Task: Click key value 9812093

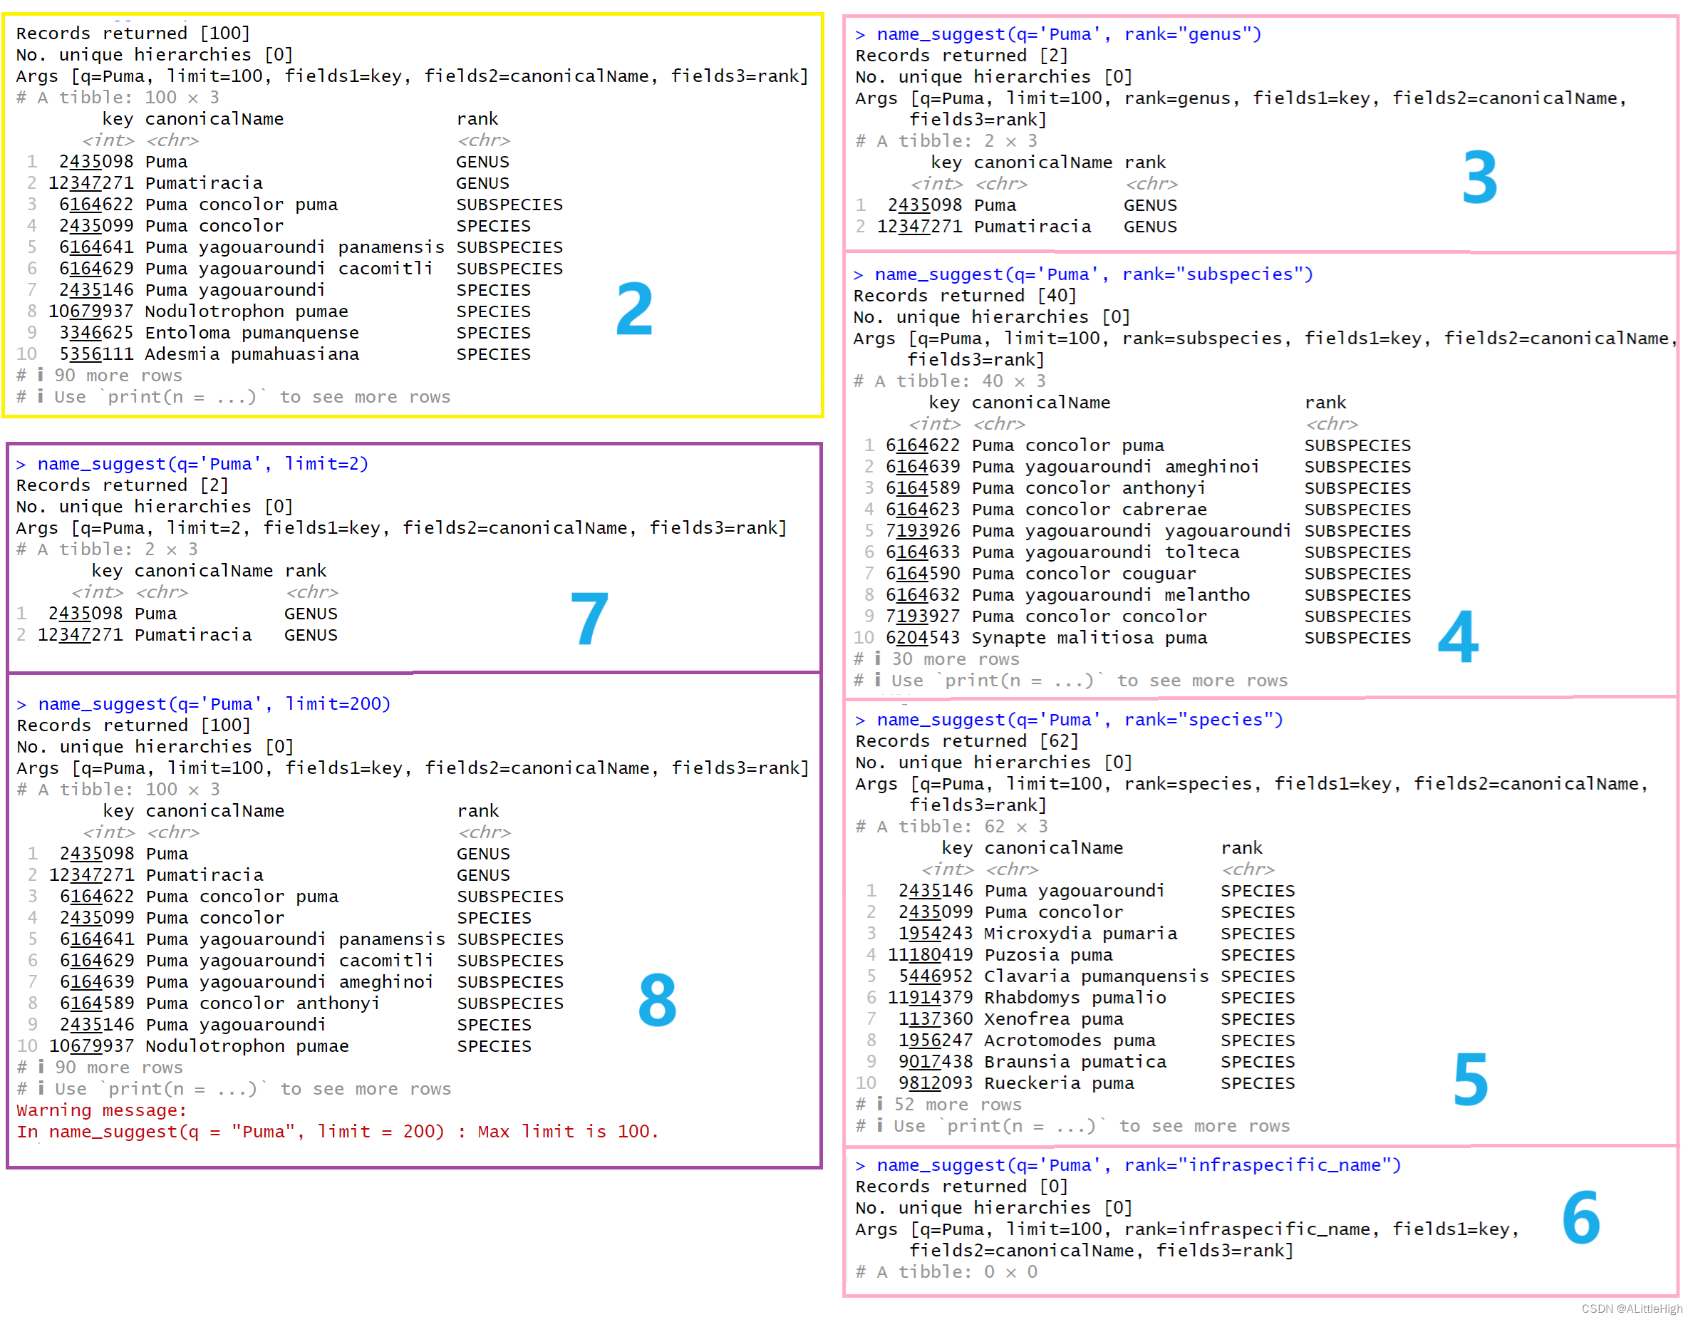Action: coord(936,1084)
